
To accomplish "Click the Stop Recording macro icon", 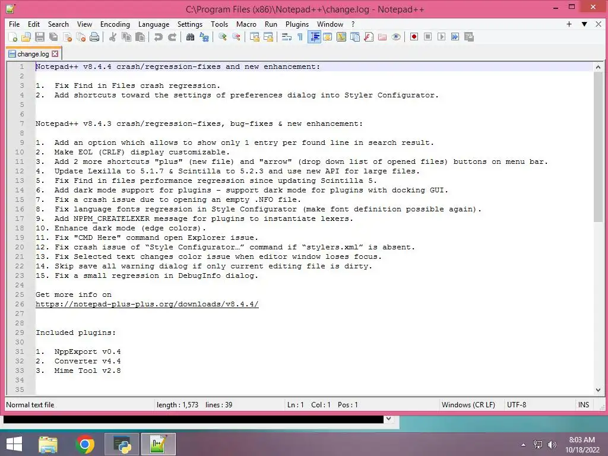I will [x=427, y=37].
